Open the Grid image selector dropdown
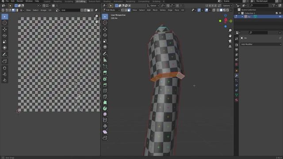The image size is (283, 159). click(x=57, y=10)
